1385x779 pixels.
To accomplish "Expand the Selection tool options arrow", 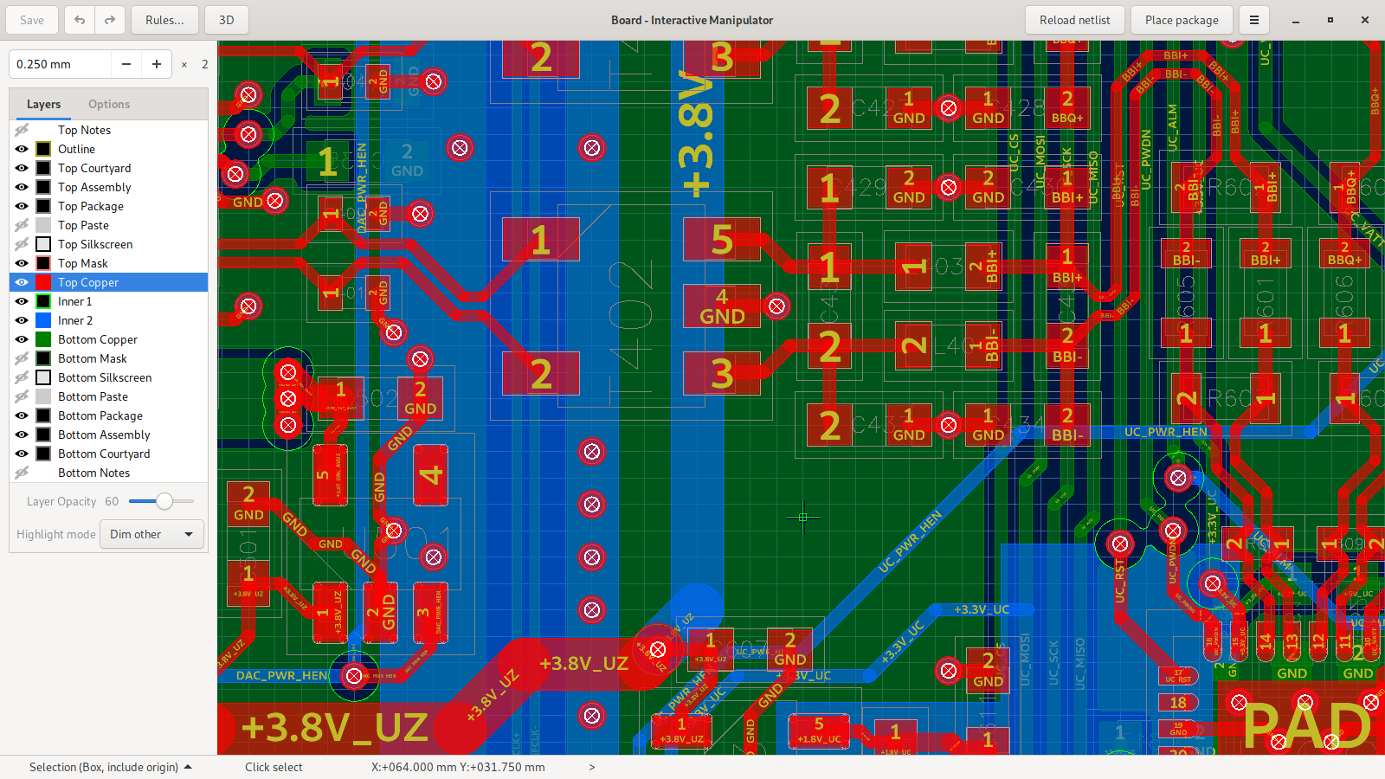I will tap(188, 767).
